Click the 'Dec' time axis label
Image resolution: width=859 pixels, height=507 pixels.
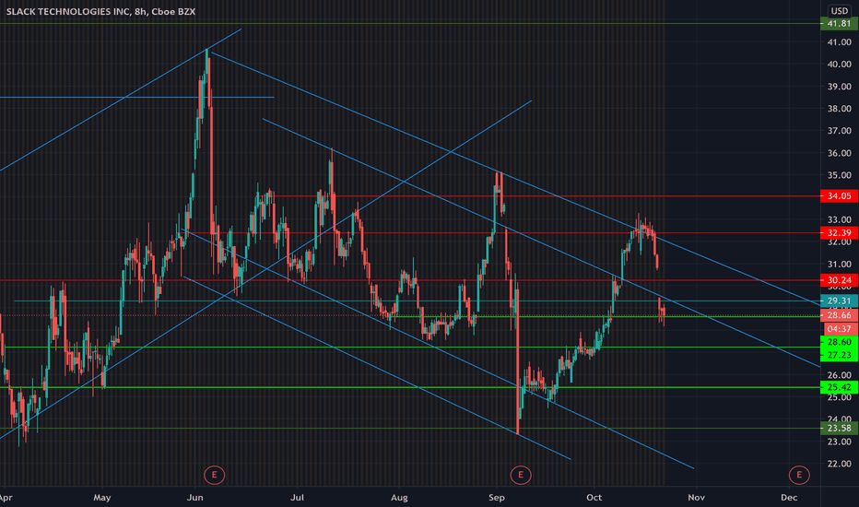789,498
